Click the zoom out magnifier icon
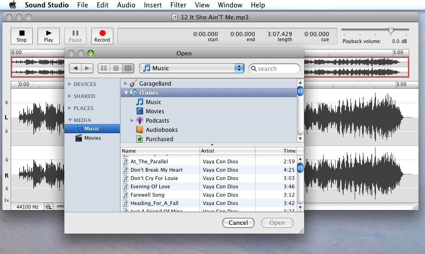Screen dimensions: 425x254 (48, 207)
